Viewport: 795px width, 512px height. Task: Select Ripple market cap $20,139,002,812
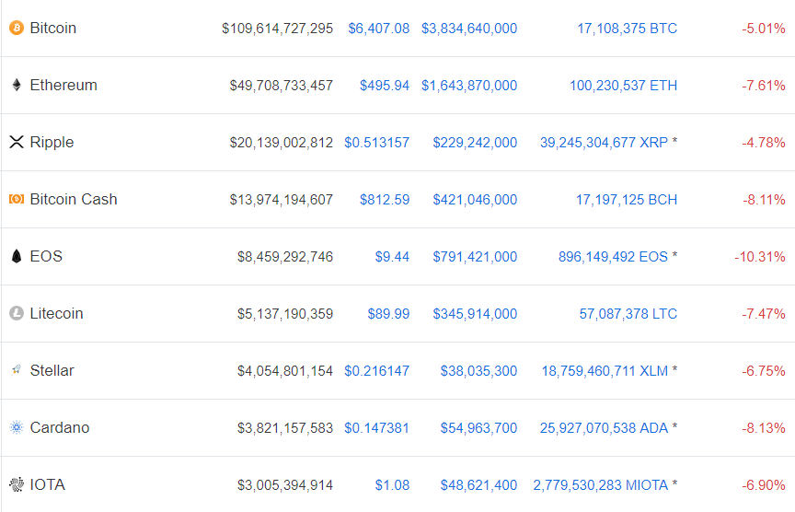click(282, 143)
